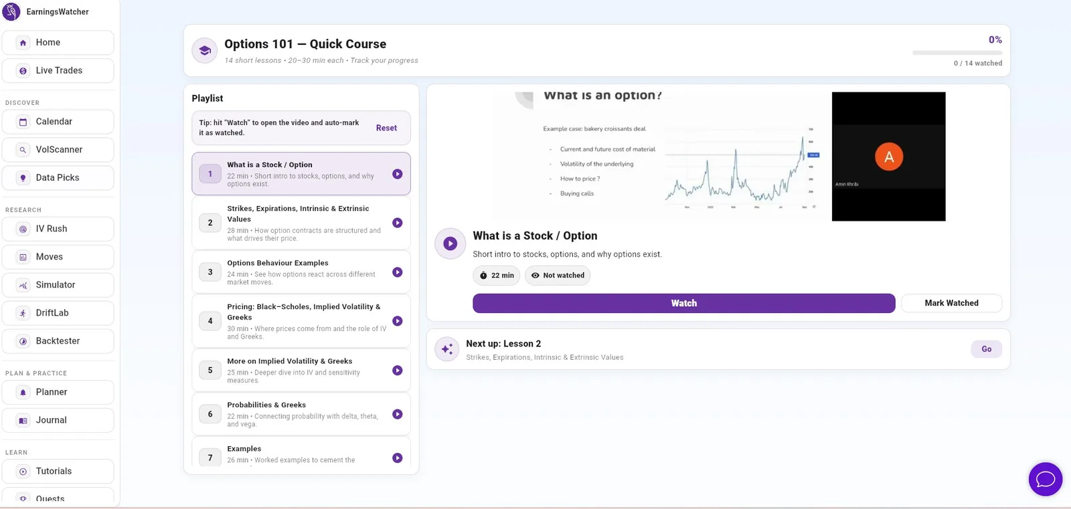1071x509 pixels.
Task: Click the Simulator sidebar icon
Action: [x=23, y=285]
